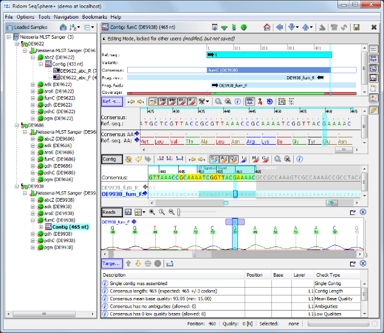Viewport: 384px width, 333px height.
Task: Click the pencil edit icon in right sidebar
Action: pyautogui.click(x=374, y=110)
